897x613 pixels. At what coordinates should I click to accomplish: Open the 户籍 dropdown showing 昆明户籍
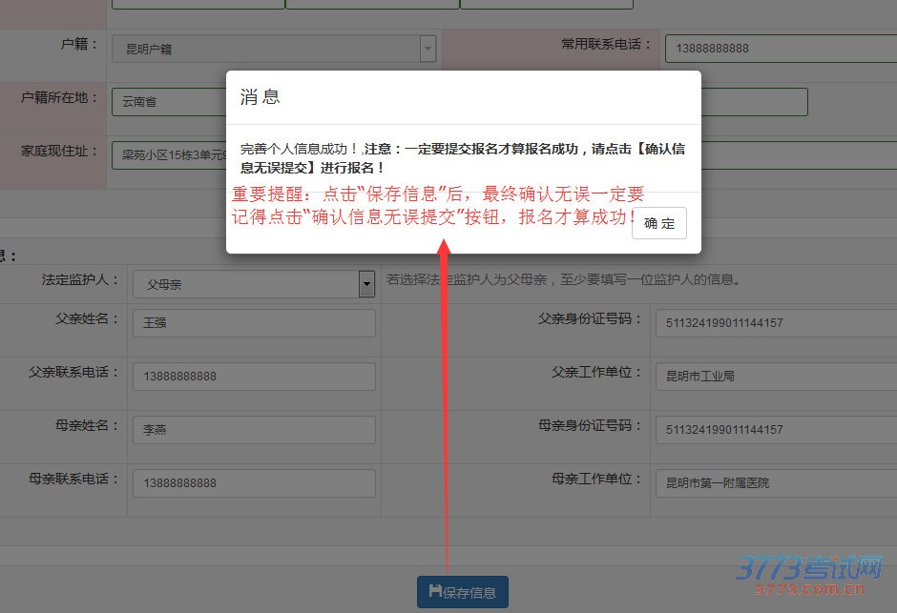(x=273, y=49)
